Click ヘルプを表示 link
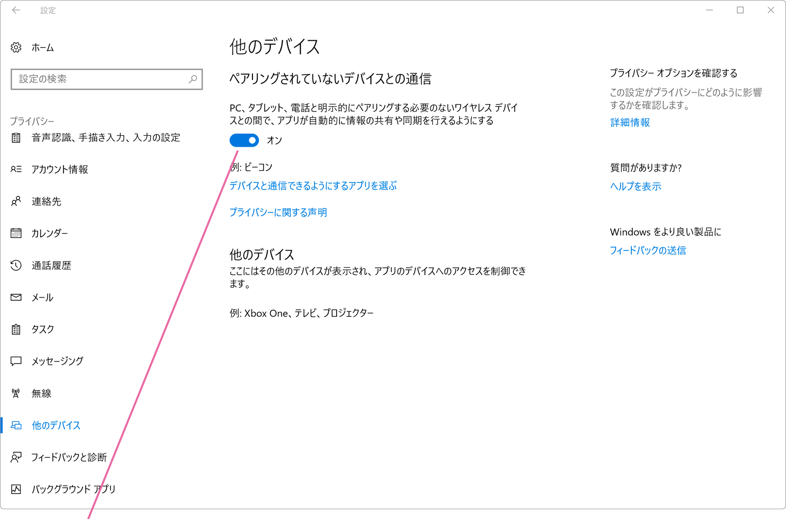The height and width of the screenshot is (519, 786). [x=636, y=186]
